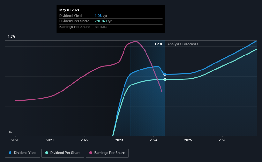The image size is (262, 162).
Task: Click the 1.6% y-axis label
Action: [11, 36]
